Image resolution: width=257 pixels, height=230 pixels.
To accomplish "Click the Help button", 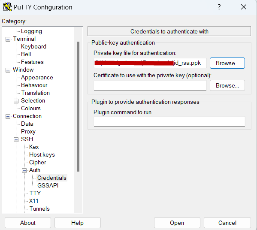I will point(77,223).
